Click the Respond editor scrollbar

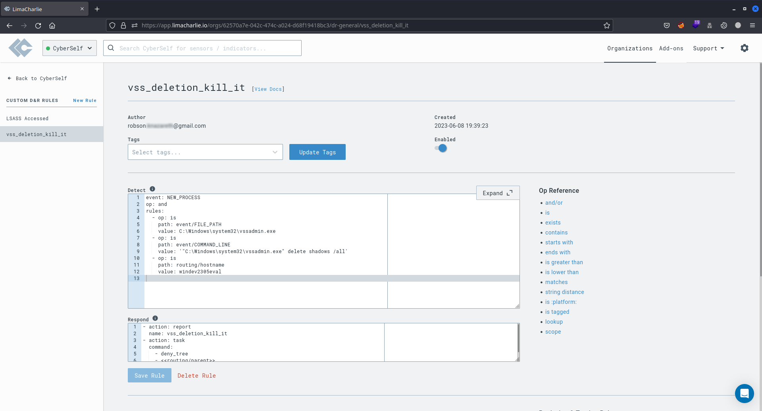518,338
